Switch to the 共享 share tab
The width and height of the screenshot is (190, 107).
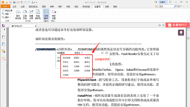[68, 7]
